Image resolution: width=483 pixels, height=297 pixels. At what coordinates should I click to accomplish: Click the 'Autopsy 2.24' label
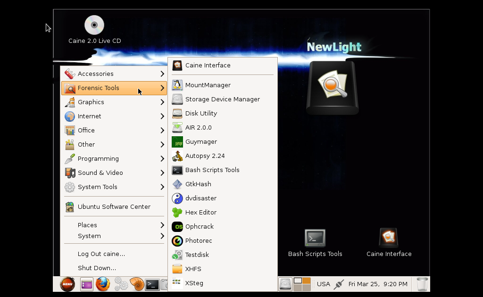coord(205,156)
